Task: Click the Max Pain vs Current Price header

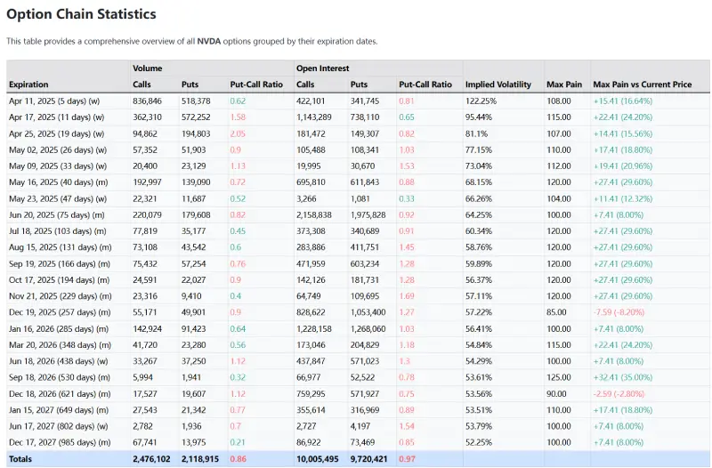Action: pyautogui.click(x=642, y=85)
